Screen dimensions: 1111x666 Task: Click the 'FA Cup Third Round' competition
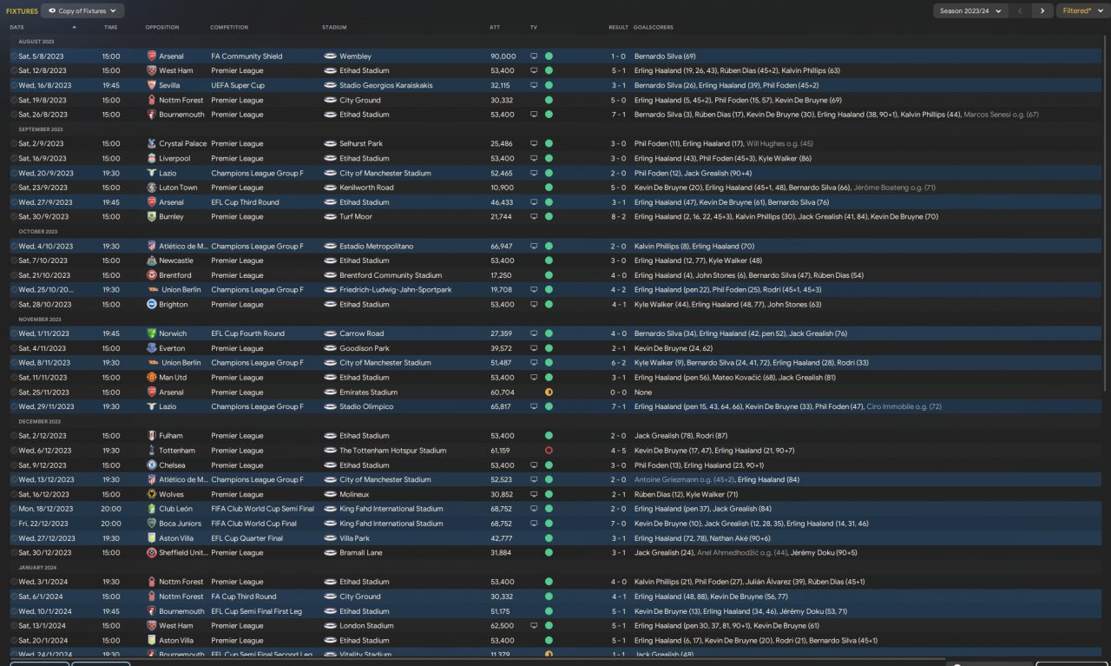(243, 597)
